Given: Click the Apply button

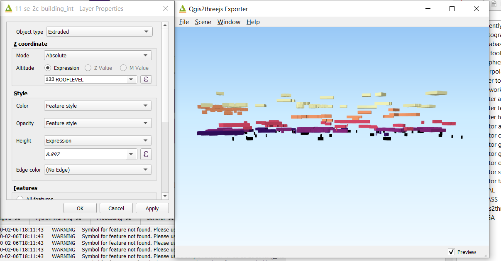Looking at the screenshot, I should coord(152,208).
